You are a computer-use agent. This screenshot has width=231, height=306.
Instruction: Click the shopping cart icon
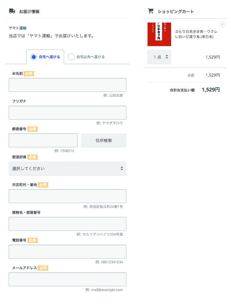(x=151, y=11)
